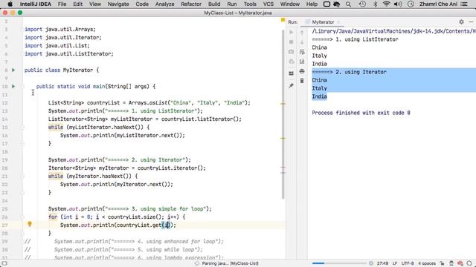Print the console output with printer icon

[x=302, y=71]
